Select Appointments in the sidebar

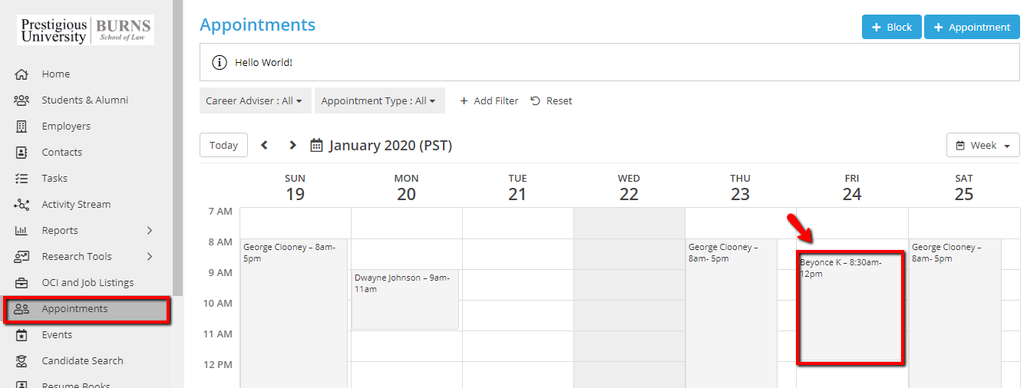pyautogui.click(x=74, y=309)
